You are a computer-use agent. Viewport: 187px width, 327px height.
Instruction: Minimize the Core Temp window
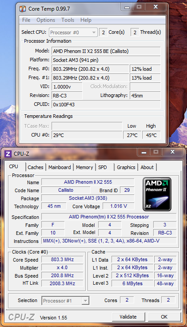pyautogui.click(x=127, y=7)
